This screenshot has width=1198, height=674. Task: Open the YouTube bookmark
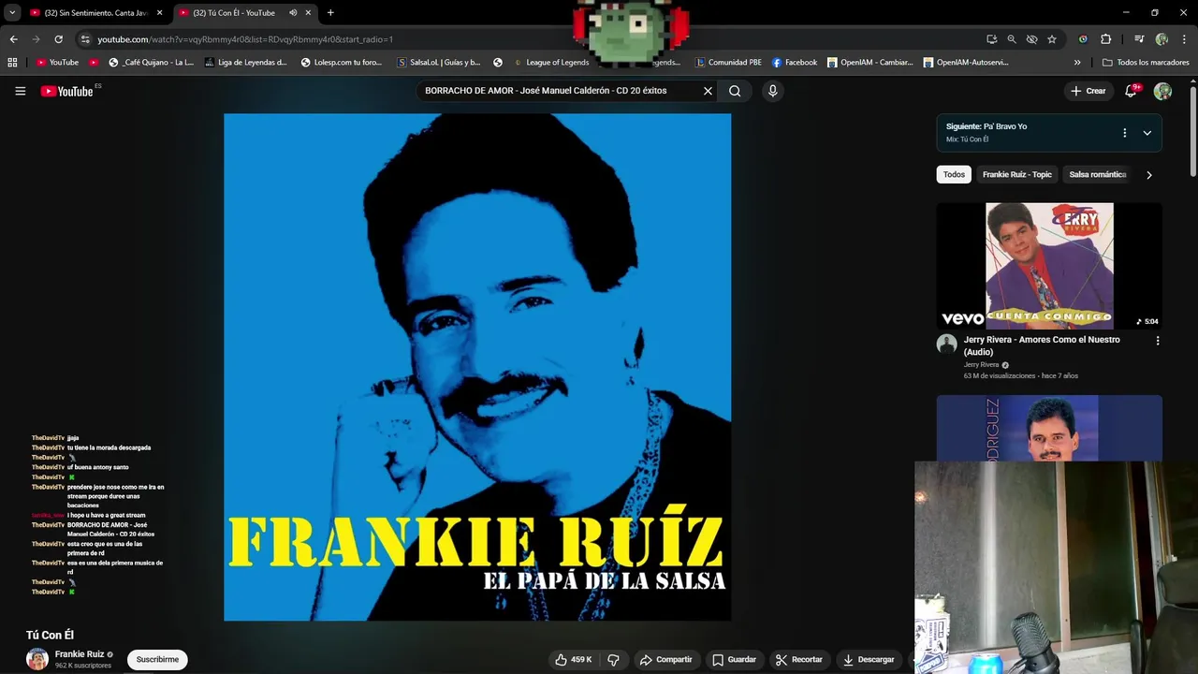point(58,63)
